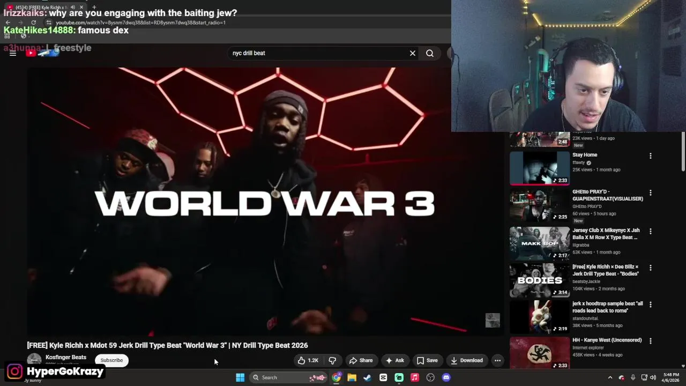This screenshot has height=386, width=686.
Task: Open the YouTube hamburger guide menu
Action: pos(13,53)
